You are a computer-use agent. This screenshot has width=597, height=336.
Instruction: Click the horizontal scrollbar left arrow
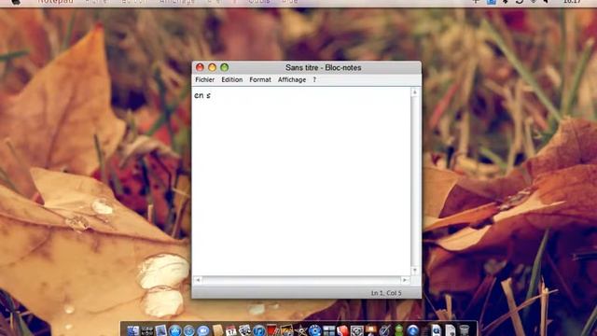point(198,280)
